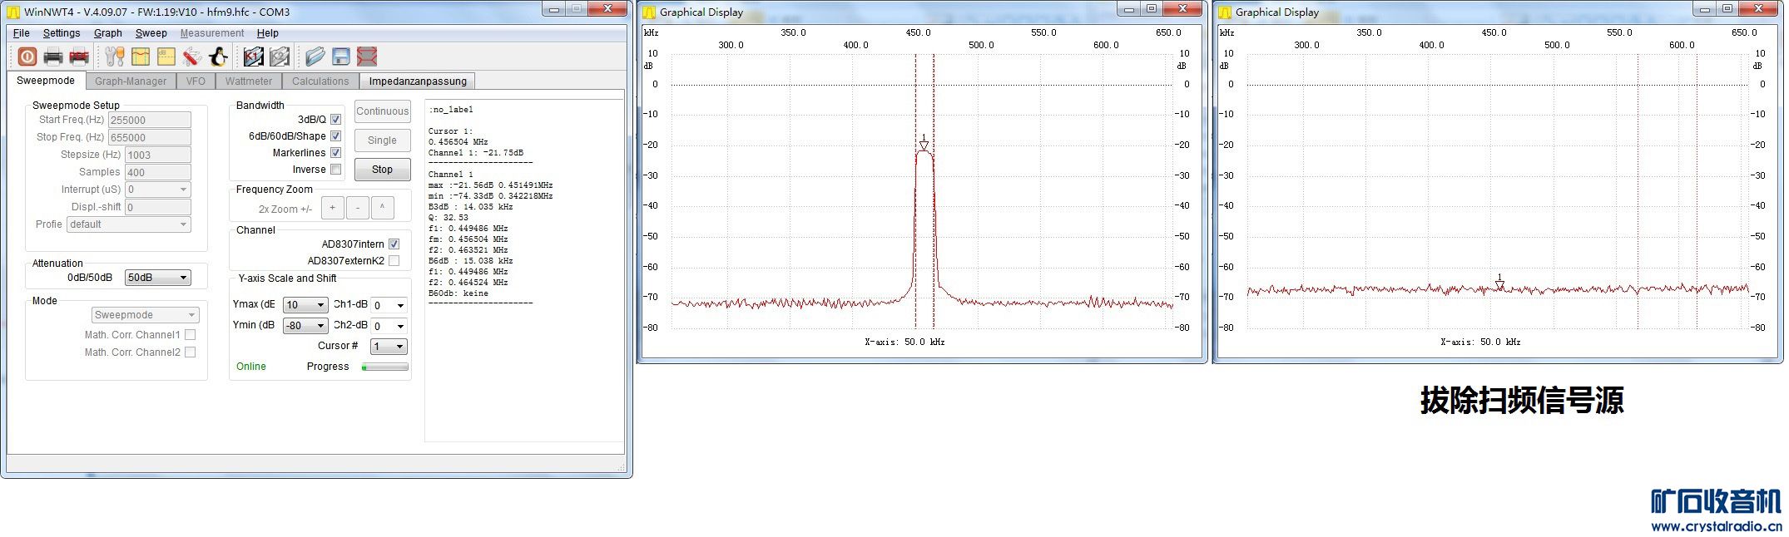
Task: Click cursor marker 1 on the filter peak
Action: coord(924,144)
